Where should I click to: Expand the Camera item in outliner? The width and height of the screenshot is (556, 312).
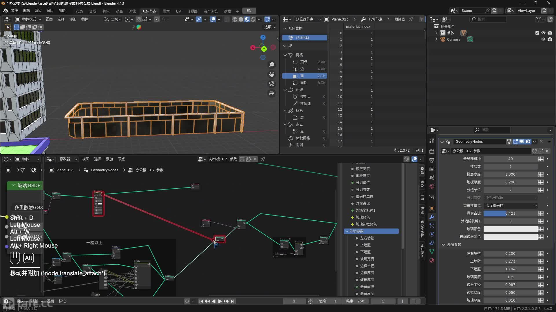(436, 39)
